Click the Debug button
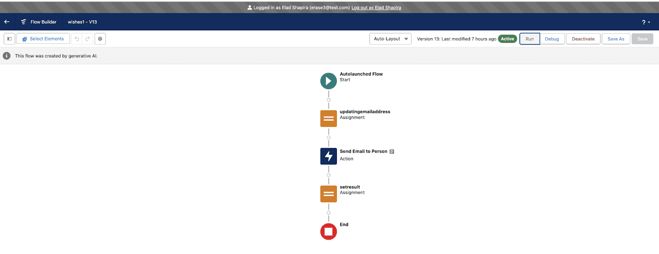The image size is (659, 254). (x=552, y=39)
